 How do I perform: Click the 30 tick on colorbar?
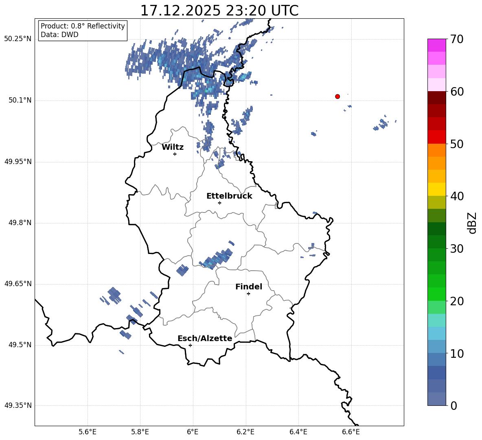457,248
